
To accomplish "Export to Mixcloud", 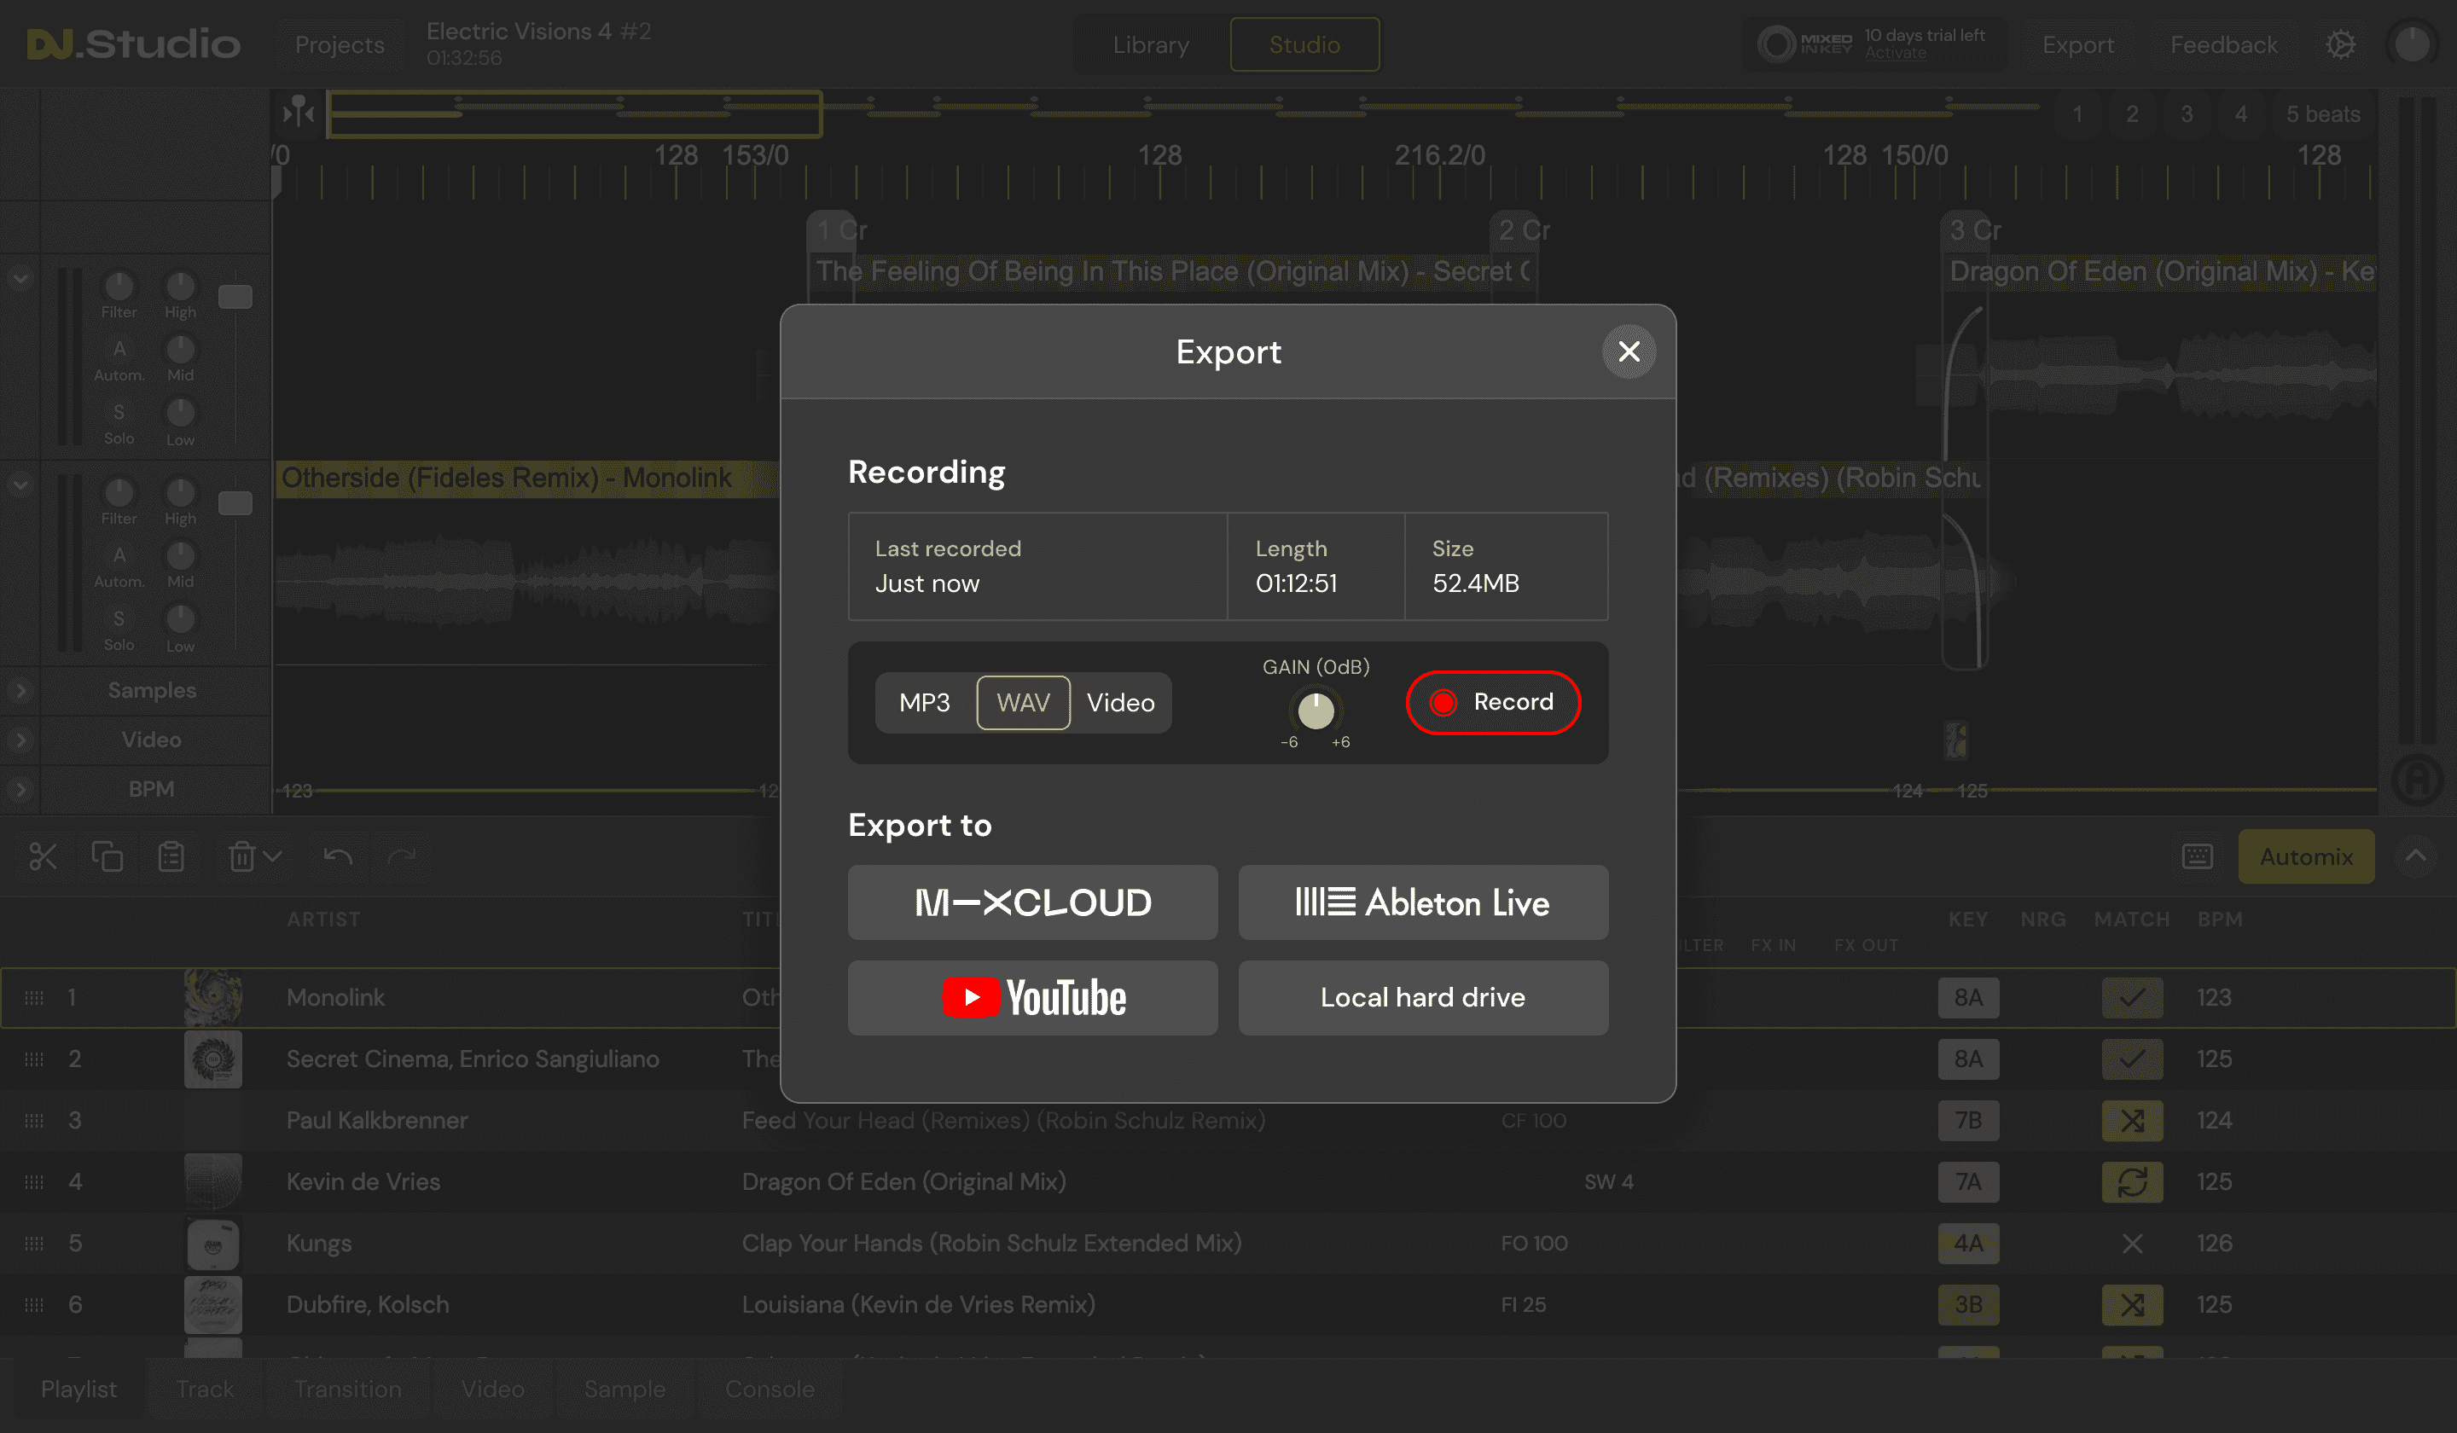I will pos(1032,902).
